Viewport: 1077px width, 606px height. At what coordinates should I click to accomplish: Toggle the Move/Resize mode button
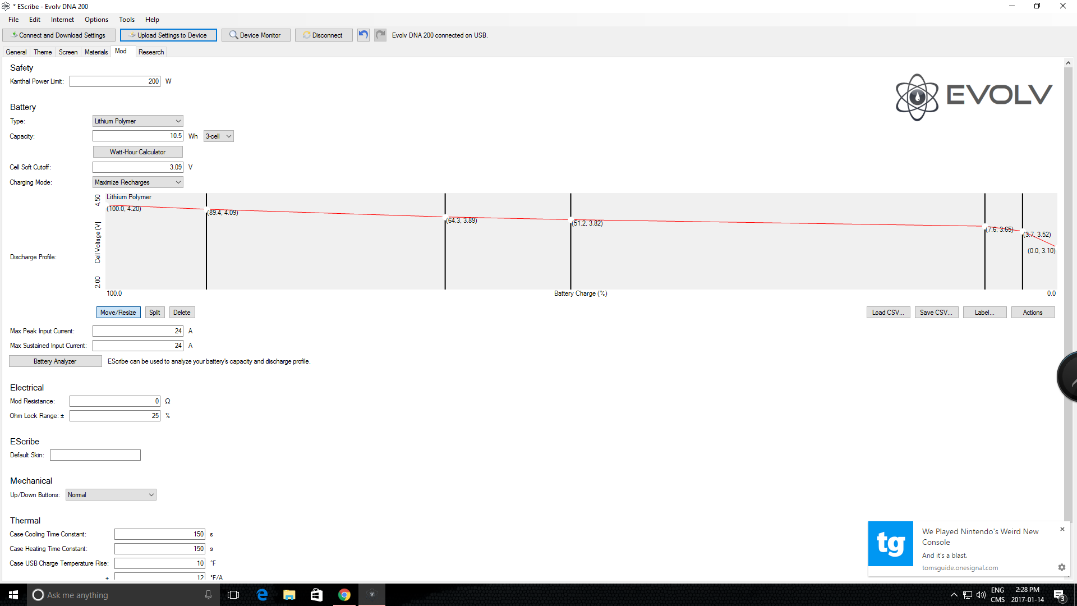(118, 313)
